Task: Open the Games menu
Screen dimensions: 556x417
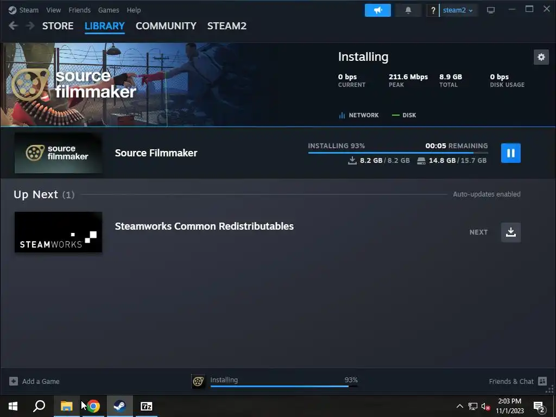Action: [109, 10]
